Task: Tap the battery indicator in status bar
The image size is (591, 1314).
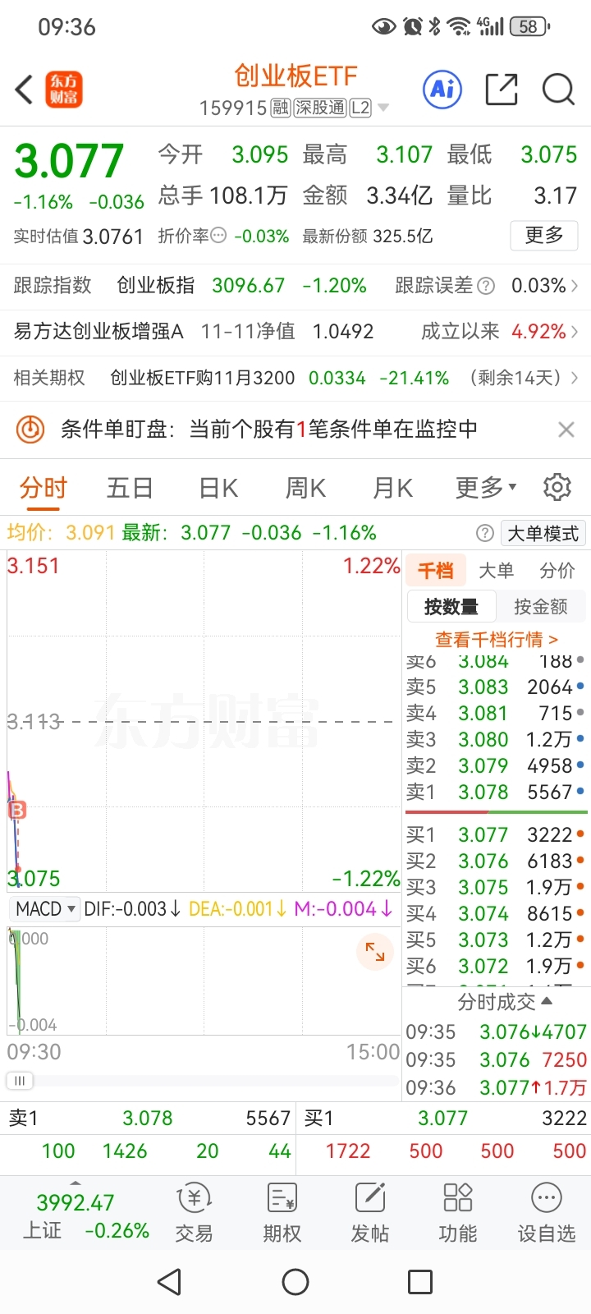Action: 529,27
